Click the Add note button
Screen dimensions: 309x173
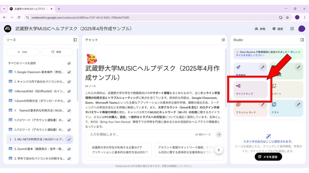268,156
